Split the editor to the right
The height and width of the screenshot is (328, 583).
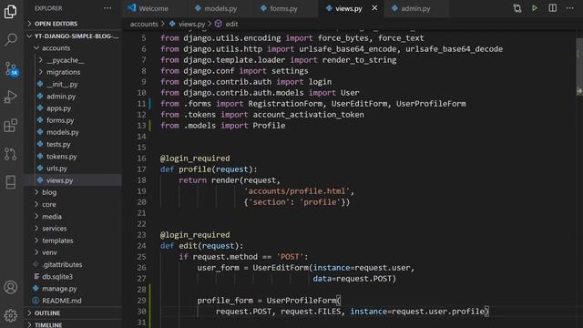553,8
